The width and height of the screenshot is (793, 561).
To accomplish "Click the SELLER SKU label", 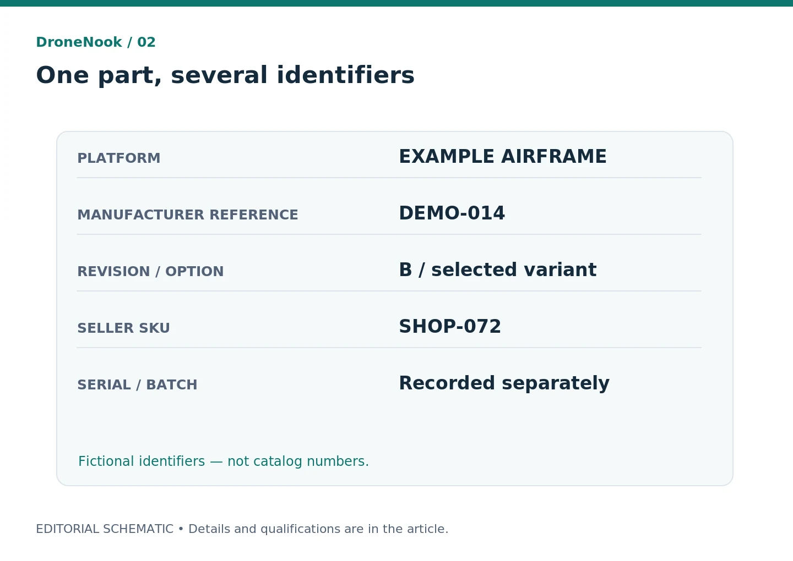I will tap(124, 328).
